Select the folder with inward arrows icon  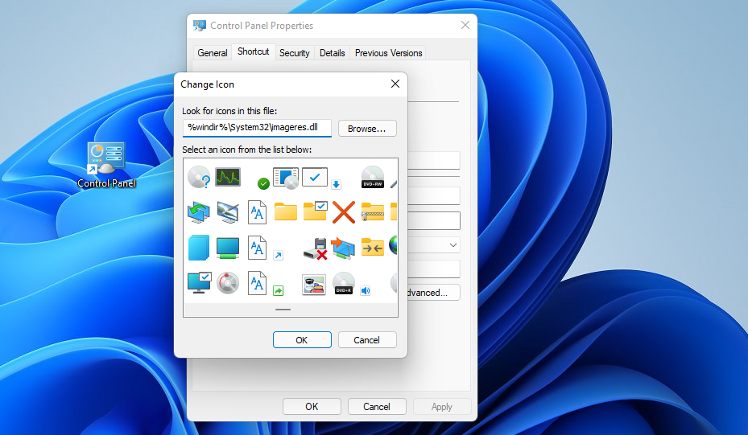373,247
